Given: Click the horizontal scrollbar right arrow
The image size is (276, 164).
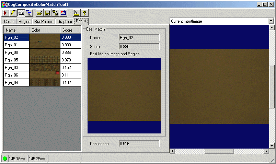Looking at the screenshot, I should point(266,151).
